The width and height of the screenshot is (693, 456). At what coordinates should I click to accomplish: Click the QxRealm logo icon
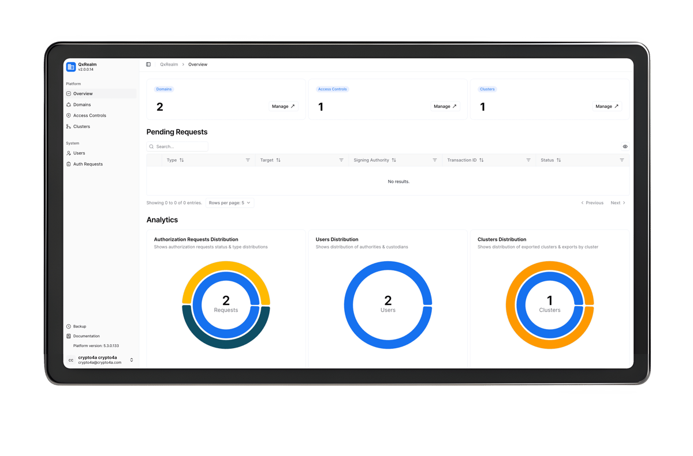71,67
